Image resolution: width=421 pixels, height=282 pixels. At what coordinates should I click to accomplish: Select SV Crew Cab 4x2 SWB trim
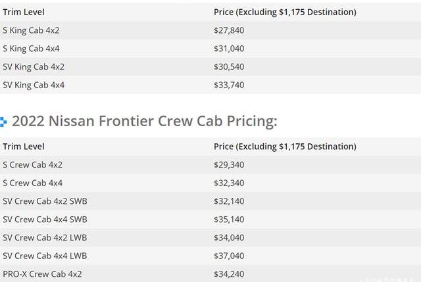(45, 201)
